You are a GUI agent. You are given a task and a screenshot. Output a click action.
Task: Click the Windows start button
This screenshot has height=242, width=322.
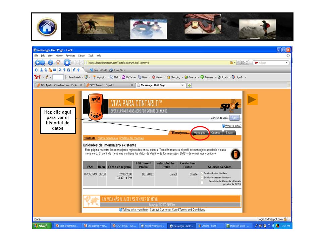click(x=42, y=226)
